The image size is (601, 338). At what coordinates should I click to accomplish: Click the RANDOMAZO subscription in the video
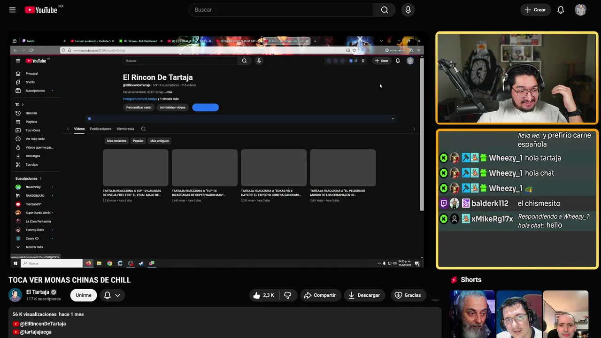(x=35, y=196)
